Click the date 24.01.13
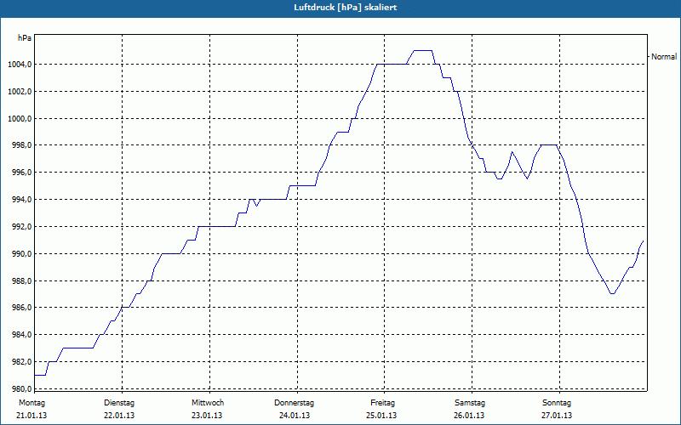The height and width of the screenshot is (425, 681). pyautogui.click(x=295, y=416)
